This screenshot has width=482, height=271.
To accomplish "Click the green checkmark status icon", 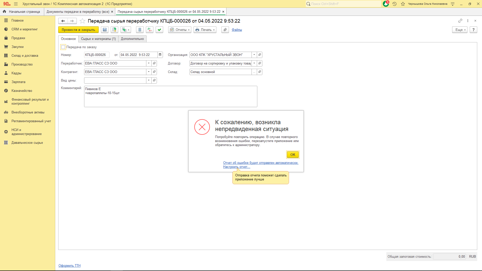I will [159, 30].
